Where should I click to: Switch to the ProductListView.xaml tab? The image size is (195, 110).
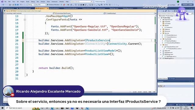click(25, 8)
